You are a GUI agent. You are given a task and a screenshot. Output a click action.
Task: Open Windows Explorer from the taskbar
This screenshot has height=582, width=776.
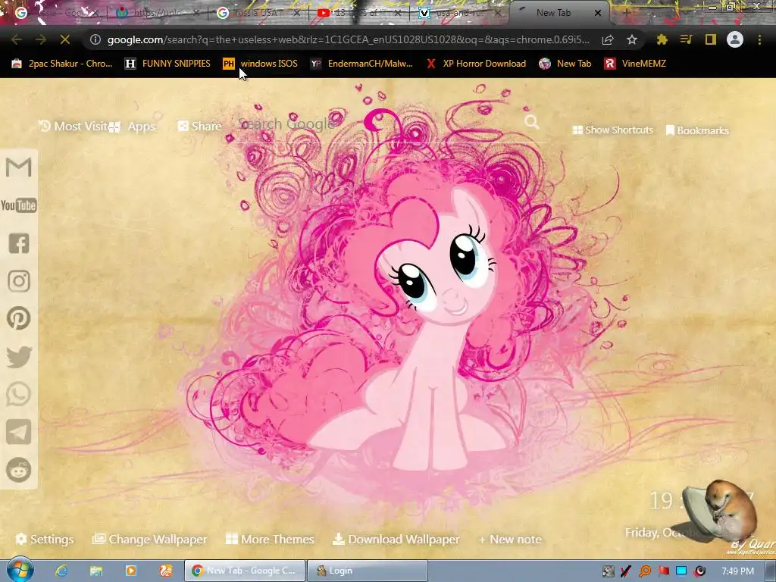(96, 571)
